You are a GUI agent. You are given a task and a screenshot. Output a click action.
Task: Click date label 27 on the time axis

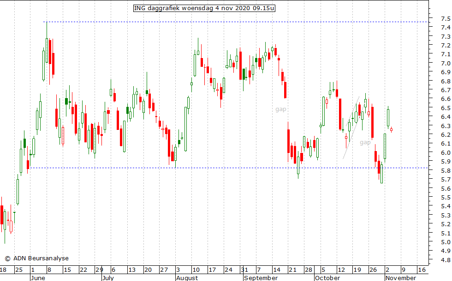pos(164,270)
